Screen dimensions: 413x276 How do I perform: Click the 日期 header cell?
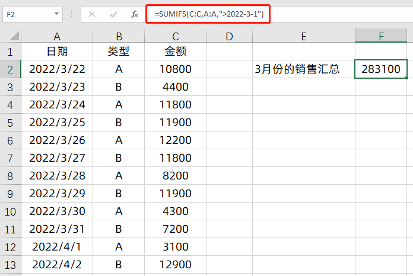(57, 52)
